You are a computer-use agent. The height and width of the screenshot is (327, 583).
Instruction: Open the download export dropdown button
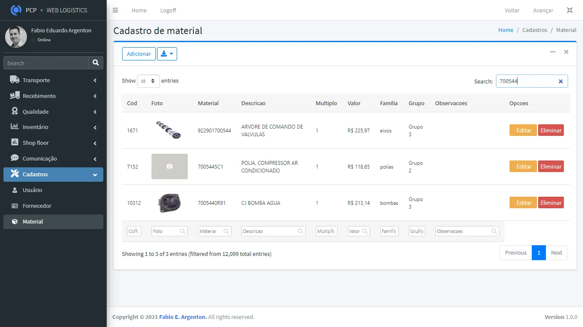coord(167,54)
